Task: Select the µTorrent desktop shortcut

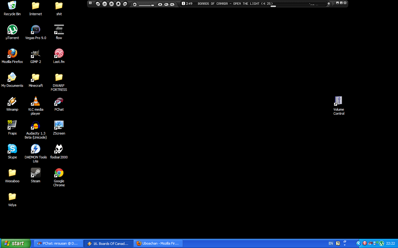Action: [x=12, y=32]
